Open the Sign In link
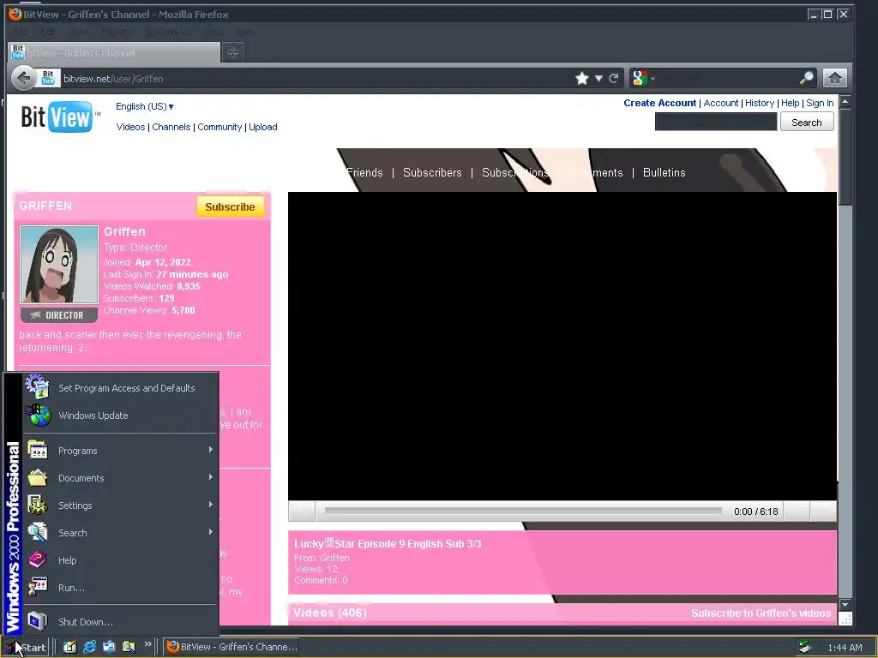This screenshot has width=878, height=658. [x=820, y=103]
